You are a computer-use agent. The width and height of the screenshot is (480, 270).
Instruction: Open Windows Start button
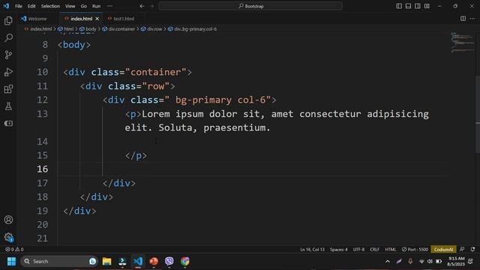coord(12,262)
